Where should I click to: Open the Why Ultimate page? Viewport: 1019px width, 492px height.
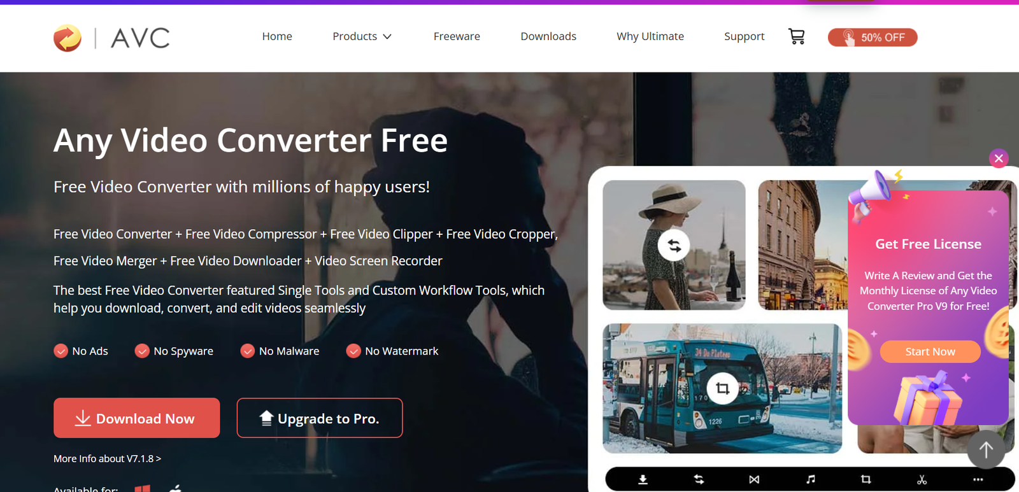(x=650, y=36)
